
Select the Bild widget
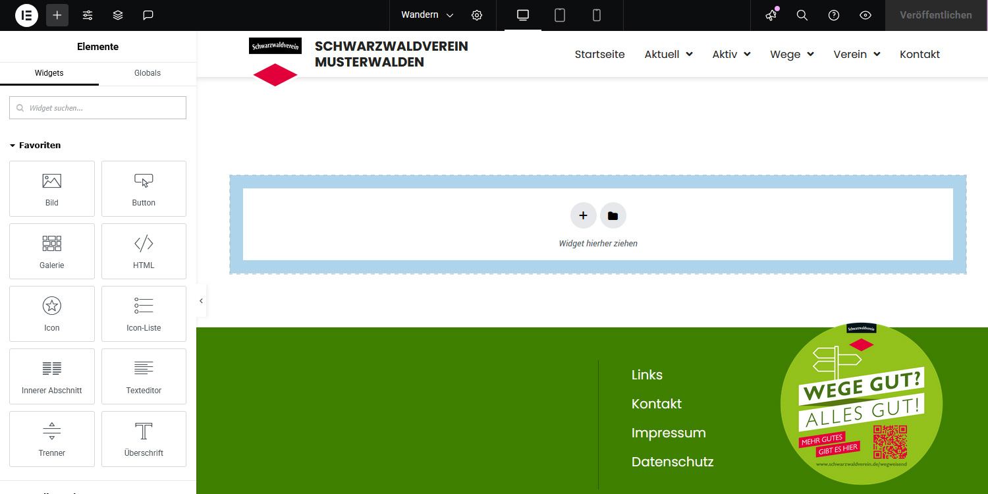(x=51, y=188)
